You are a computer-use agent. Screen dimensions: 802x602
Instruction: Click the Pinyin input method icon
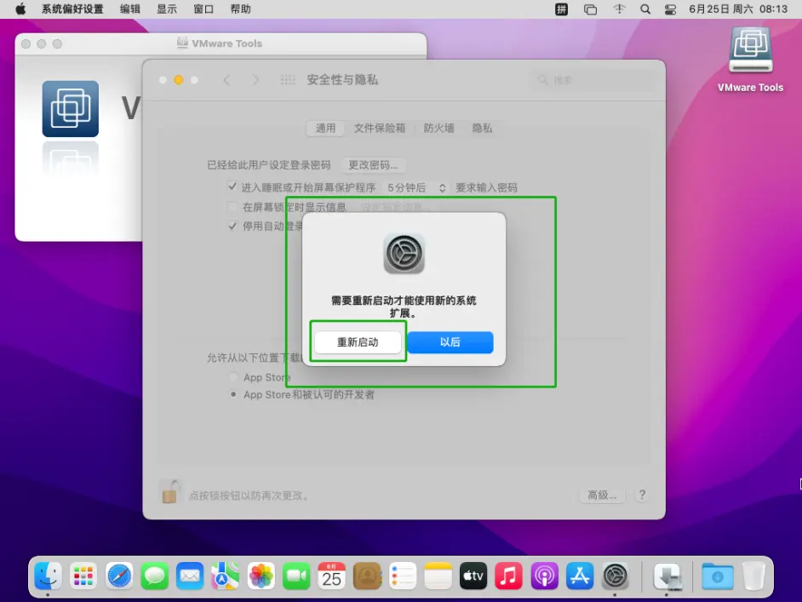point(562,9)
